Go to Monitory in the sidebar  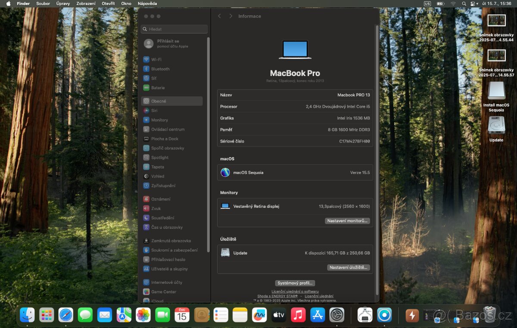pyautogui.click(x=171, y=120)
